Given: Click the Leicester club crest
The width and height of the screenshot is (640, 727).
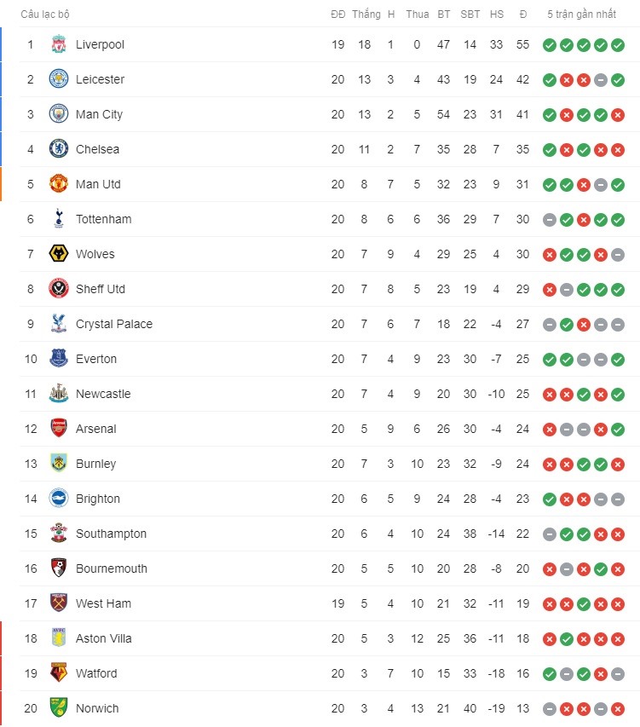Looking at the screenshot, I should 59,79.
